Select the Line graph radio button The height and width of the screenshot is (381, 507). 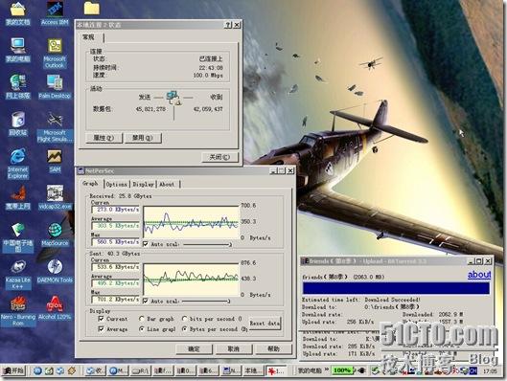141,329
